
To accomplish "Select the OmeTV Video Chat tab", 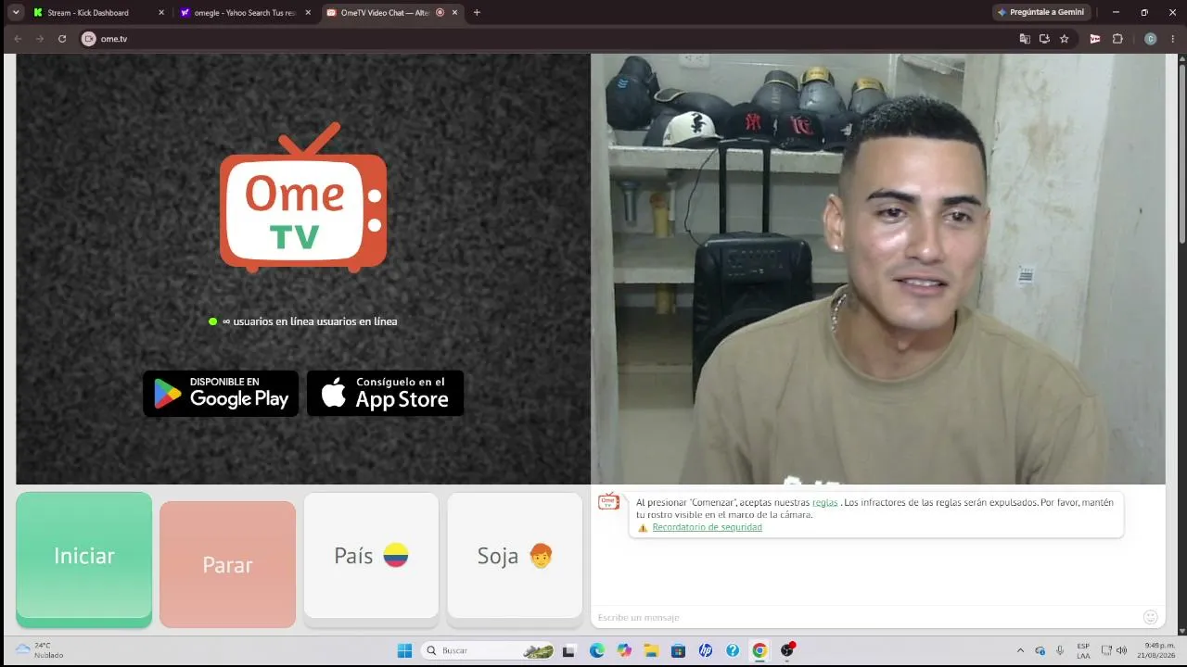I will (393, 13).
